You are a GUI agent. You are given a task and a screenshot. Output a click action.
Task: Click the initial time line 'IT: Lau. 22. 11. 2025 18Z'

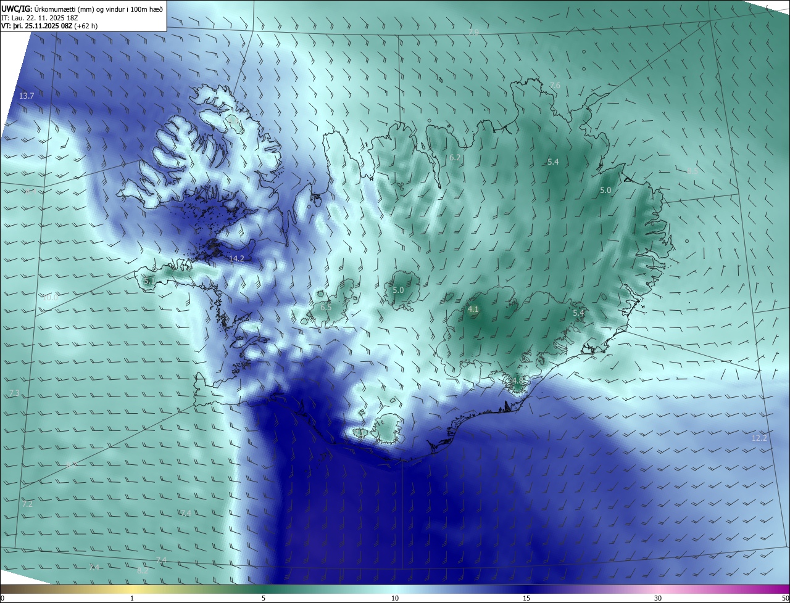(41, 18)
